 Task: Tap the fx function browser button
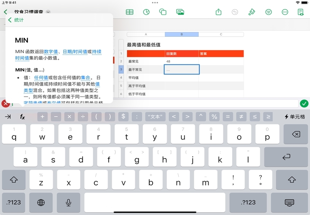click(22, 117)
